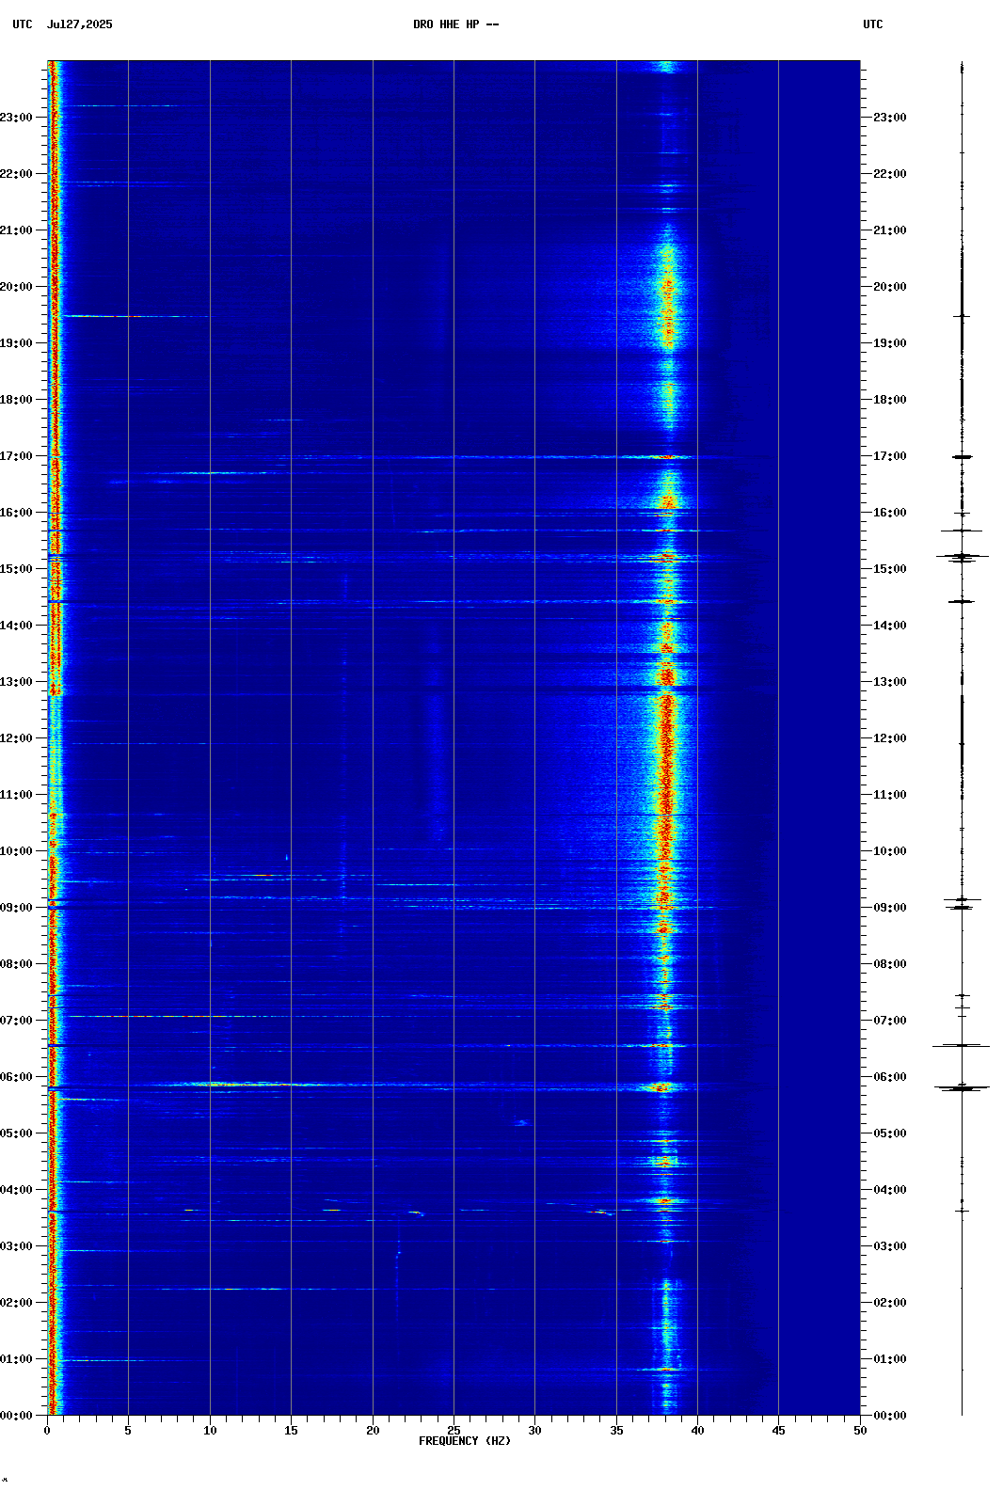Click '00:00' on the left time axis
This screenshot has height=1490, width=1003.
16,1416
